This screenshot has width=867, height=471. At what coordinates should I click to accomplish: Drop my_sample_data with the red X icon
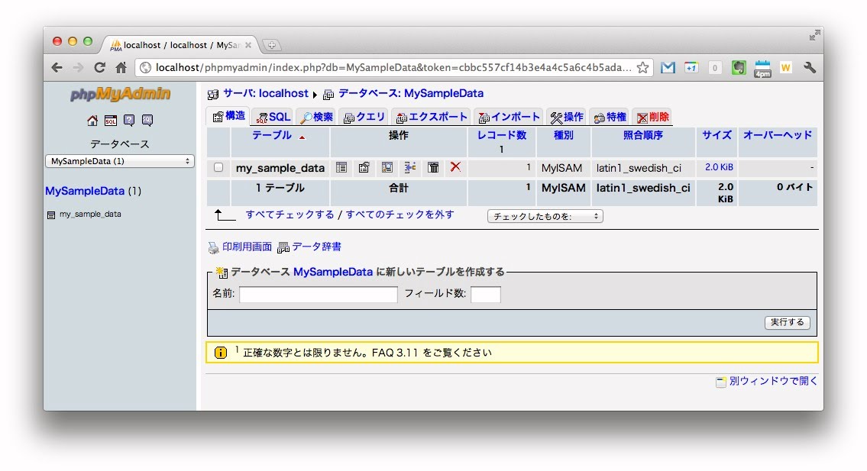pyautogui.click(x=456, y=167)
